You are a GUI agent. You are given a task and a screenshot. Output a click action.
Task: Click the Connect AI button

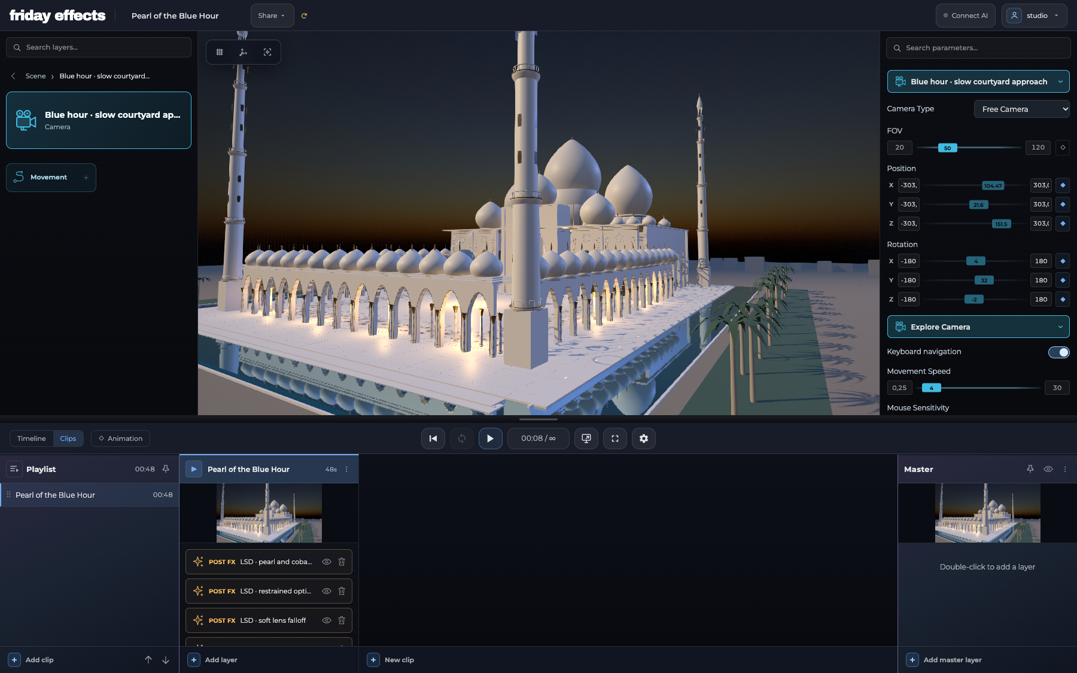tap(966, 16)
